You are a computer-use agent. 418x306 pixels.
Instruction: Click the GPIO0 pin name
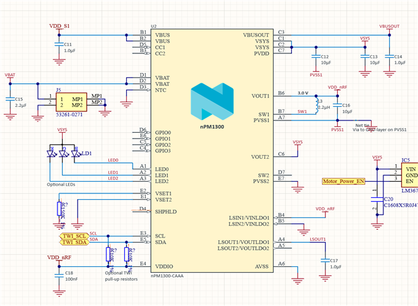click(x=163, y=133)
